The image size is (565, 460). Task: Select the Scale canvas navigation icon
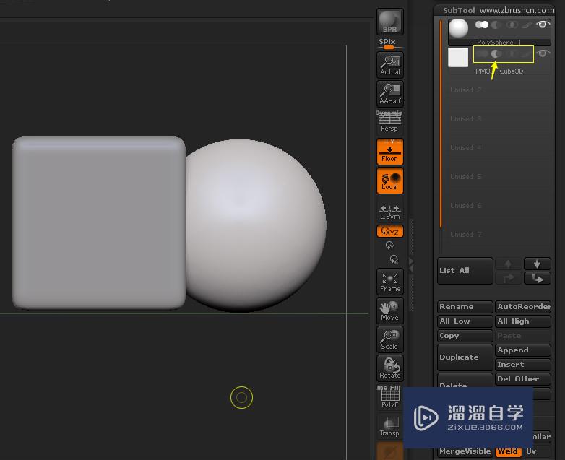click(390, 339)
